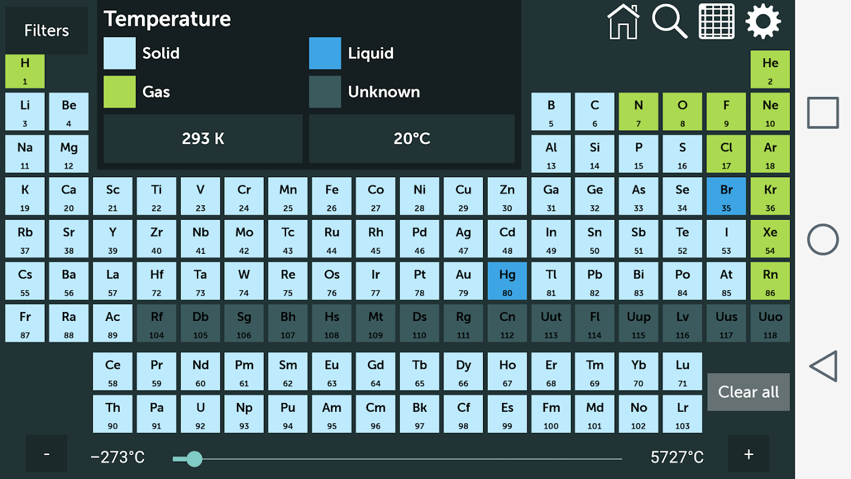Tap the Android back triangle
851x479 pixels.
(x=823, y=366)
